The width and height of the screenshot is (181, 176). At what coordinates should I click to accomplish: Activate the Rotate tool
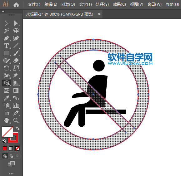coord(7,68)
